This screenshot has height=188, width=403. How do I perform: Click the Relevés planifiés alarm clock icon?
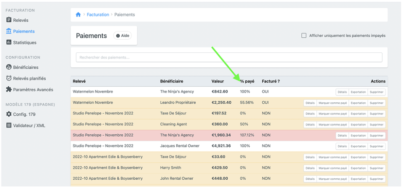[9, 78]
